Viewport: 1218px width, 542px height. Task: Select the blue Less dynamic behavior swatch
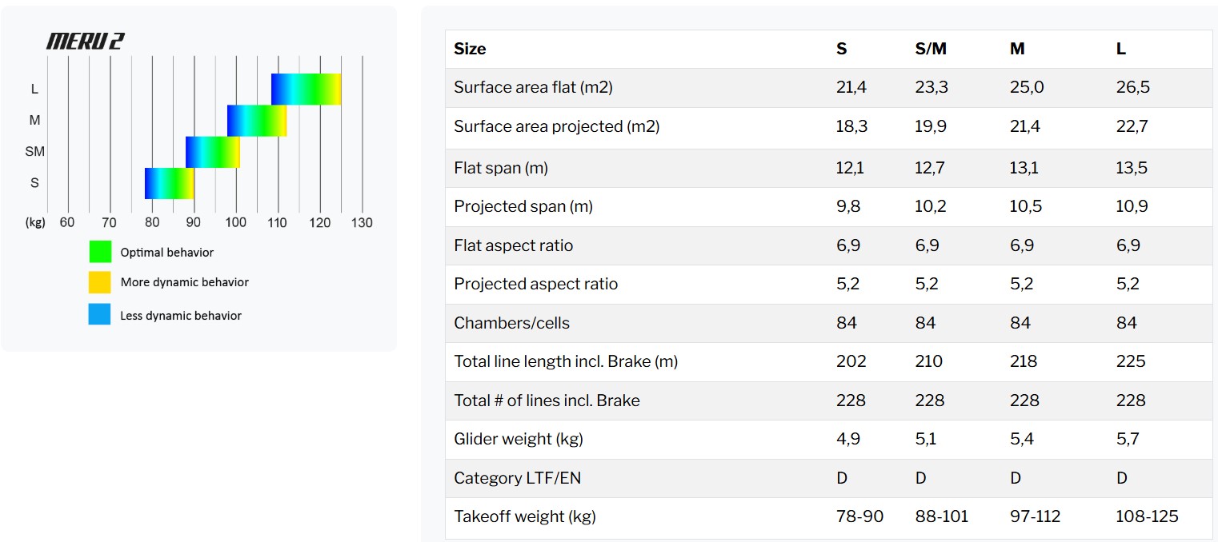(100, 314)
